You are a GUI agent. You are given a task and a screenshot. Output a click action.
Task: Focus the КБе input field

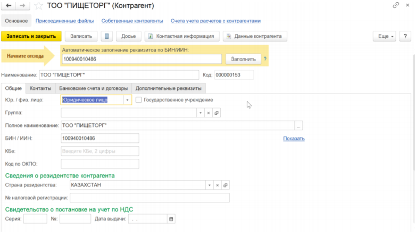coord(100,151)
